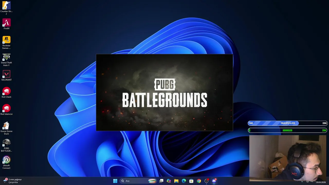Launch Google Chrome from the taskbar
The image size is (329, 185).
point(199,181)
